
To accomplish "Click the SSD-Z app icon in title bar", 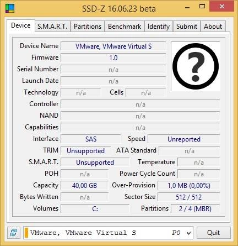I will click(10, 8).
